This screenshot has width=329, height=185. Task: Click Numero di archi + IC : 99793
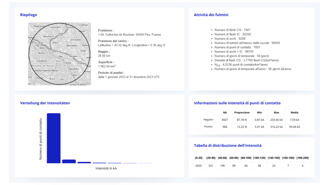point(234,52)
